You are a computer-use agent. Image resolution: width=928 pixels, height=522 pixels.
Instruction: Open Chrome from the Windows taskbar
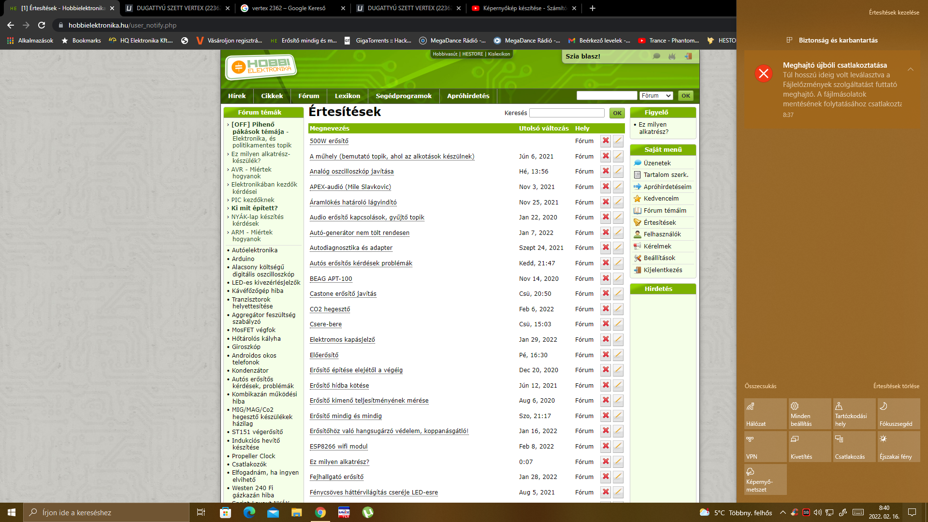click(320, 512)
